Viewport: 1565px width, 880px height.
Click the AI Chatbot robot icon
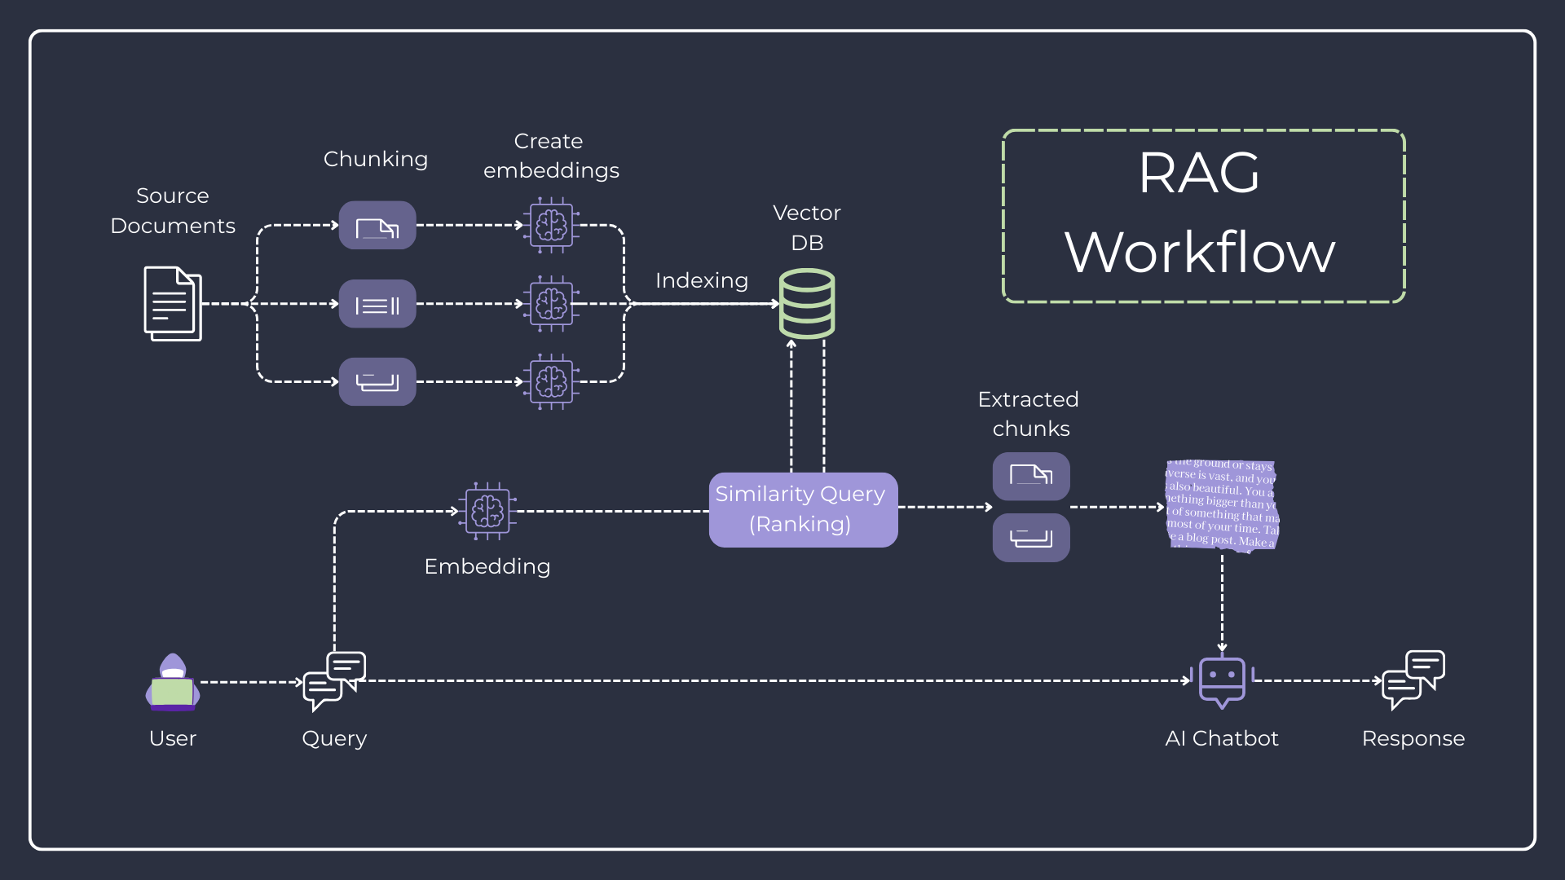click(1222, 681)
